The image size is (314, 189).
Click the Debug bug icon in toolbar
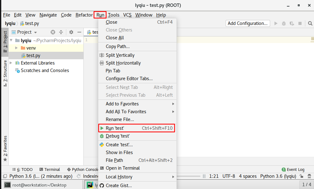coord(284,23)
